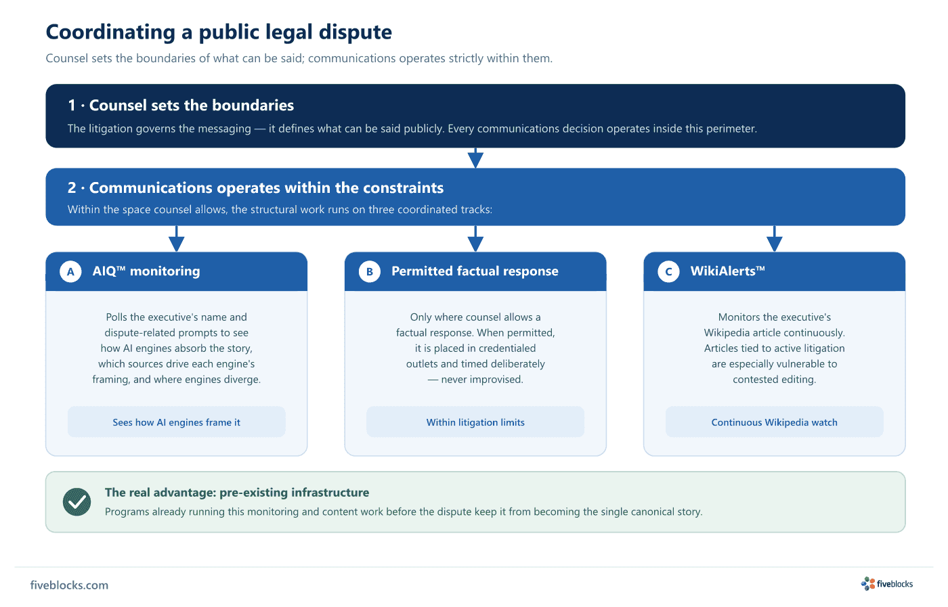Click the text 'Monitors the executive's' in WikiAlerts card
The width and height of the screenshot is (948, 607).
[775, 317]
